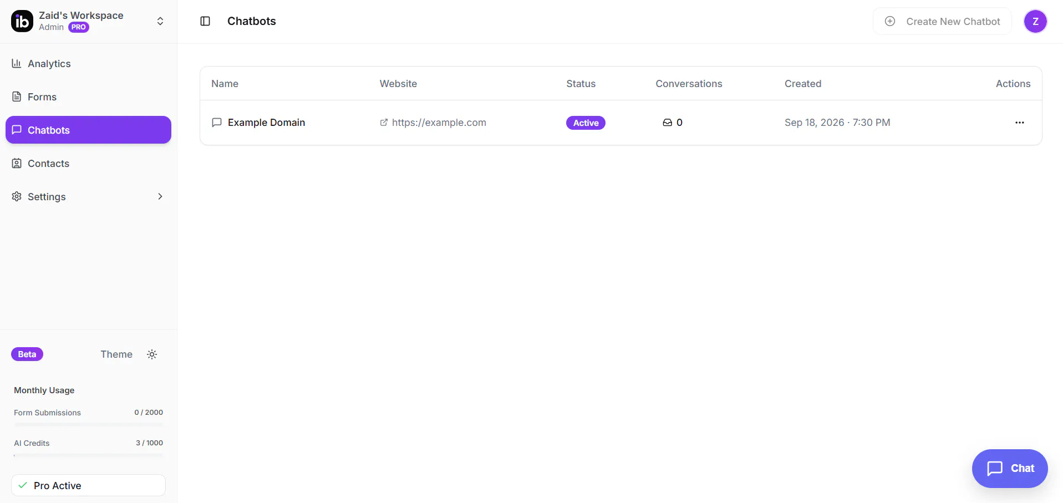Viewport: 1063px width, 503px height.
Task: Click the Conversations column header
Action: coord(689,84)
